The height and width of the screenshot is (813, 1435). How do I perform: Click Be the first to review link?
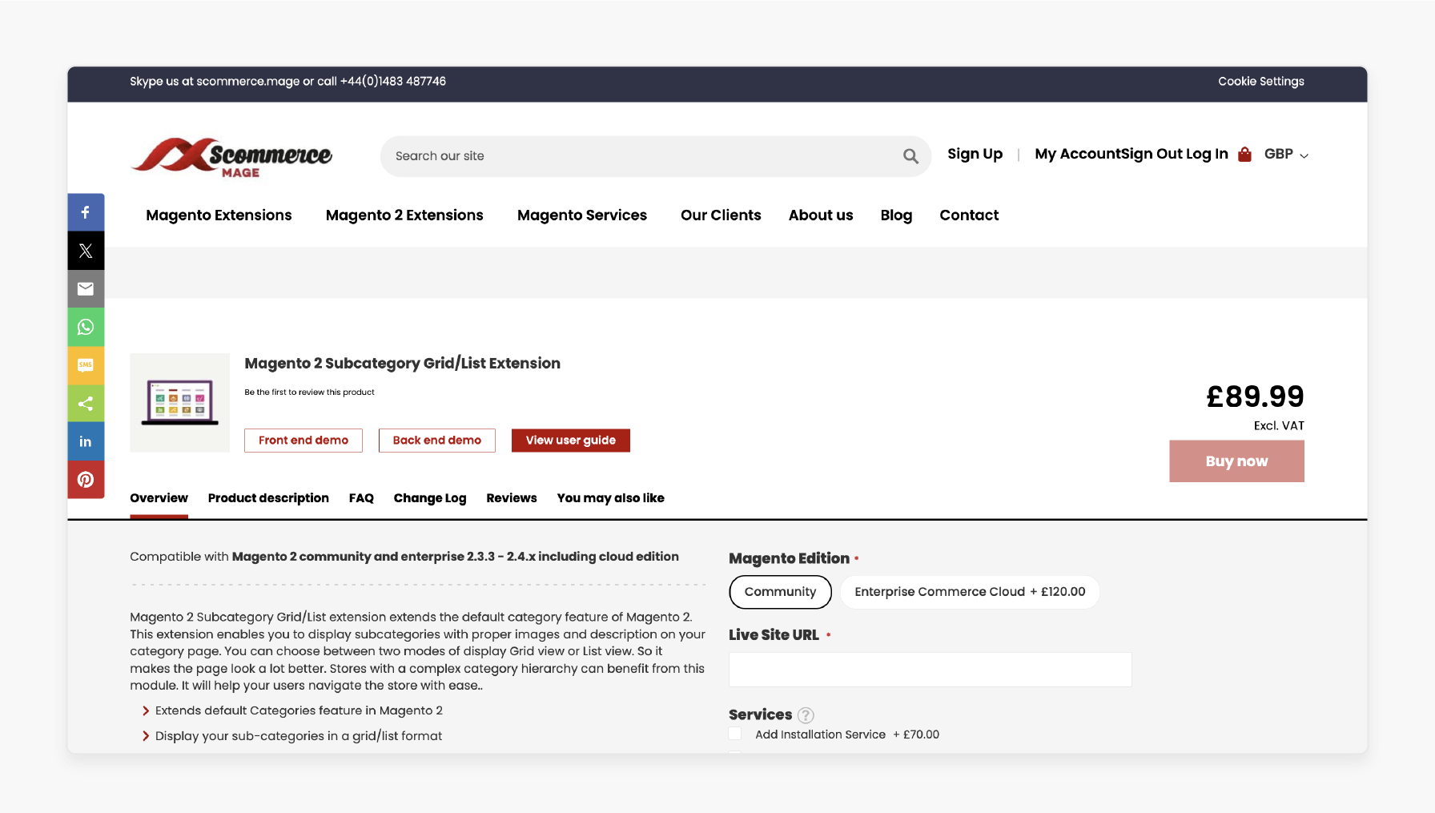309,392
